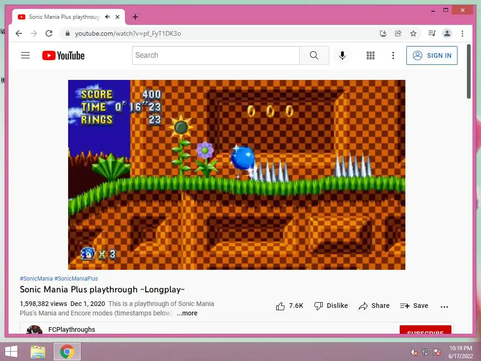Go to the YouTube home logo
Viewport: 481px width, 361px height.
pyautogui.click(x=63, y=55)
